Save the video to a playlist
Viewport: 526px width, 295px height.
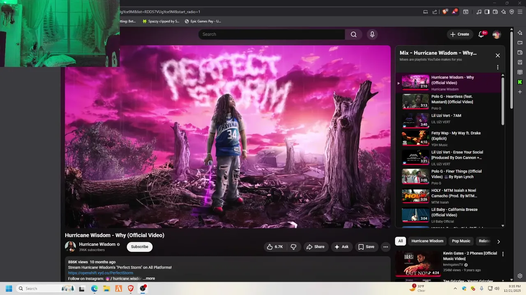pos(367,247)
